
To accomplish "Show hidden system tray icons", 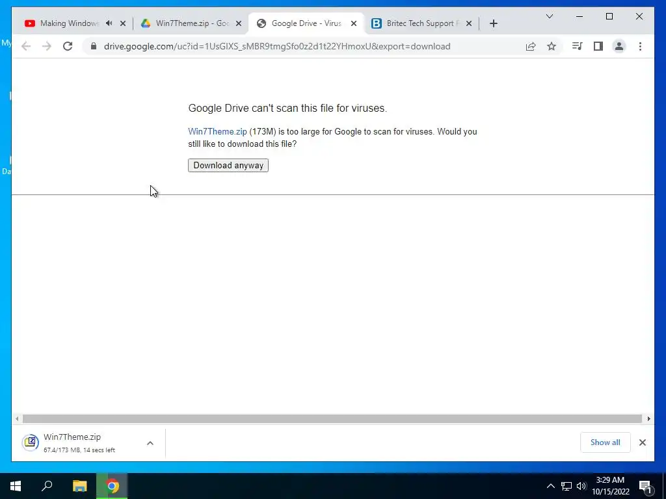I will 550,486.
